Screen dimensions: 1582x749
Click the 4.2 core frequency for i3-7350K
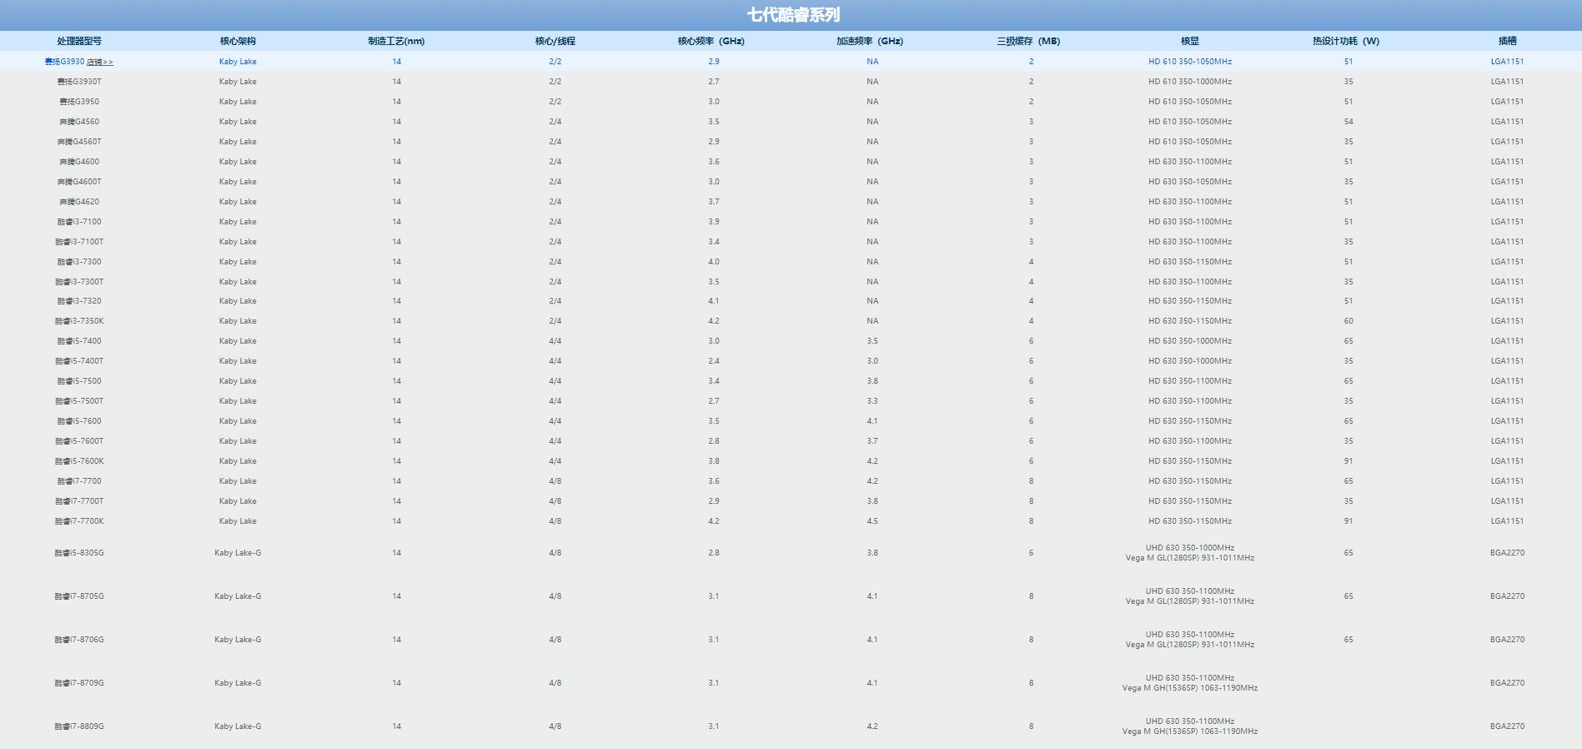(714, 321)
